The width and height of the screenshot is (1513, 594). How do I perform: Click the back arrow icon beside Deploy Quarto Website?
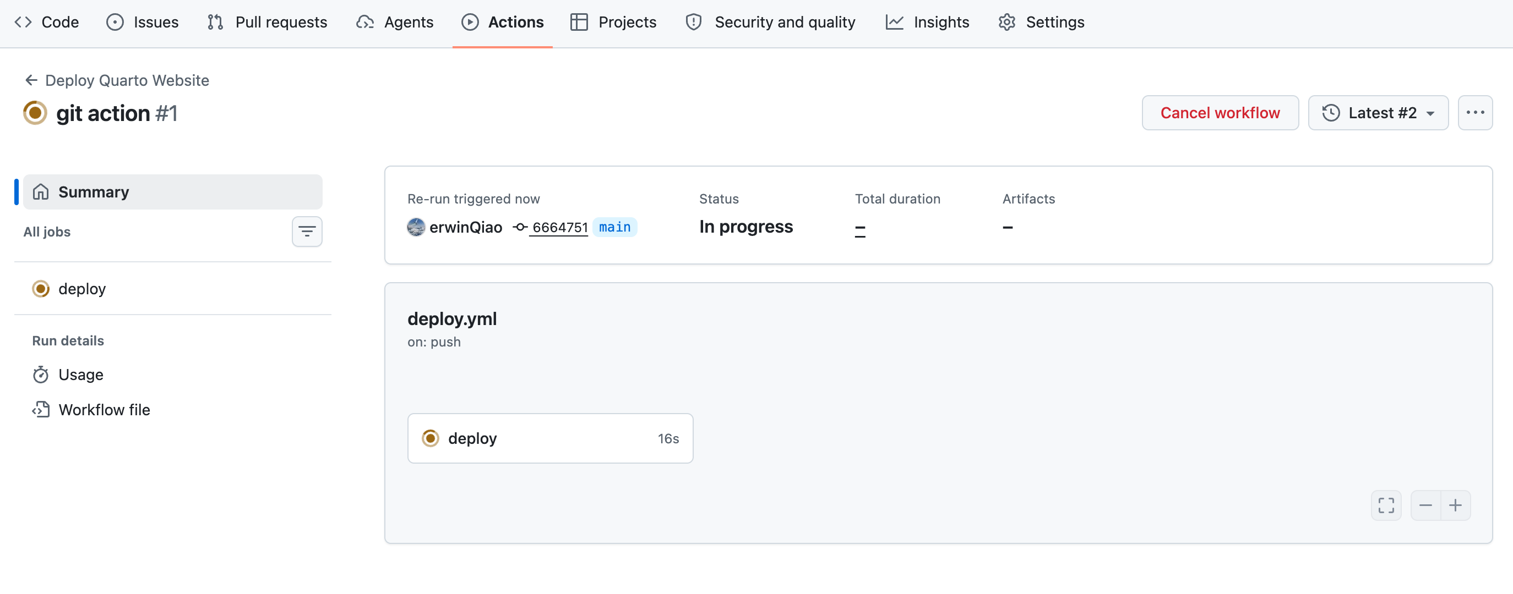tap(32, 80)
